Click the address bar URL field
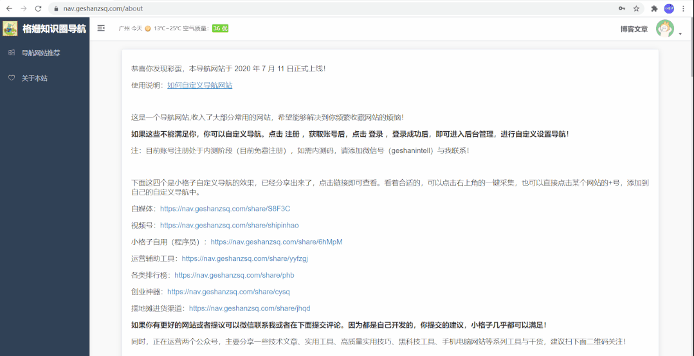Image resolution: width=694 pixels, height=356 pixels. [332, 8]
